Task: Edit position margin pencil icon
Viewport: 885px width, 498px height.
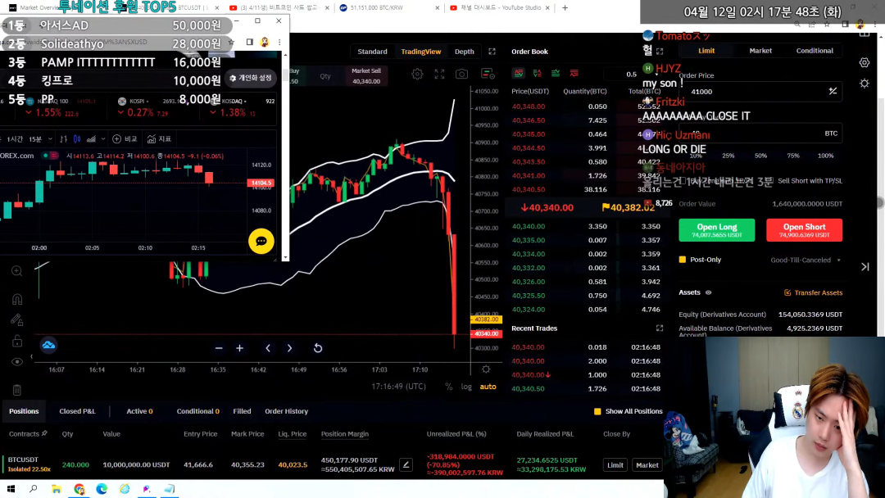Action: click(x=406, y=465)
